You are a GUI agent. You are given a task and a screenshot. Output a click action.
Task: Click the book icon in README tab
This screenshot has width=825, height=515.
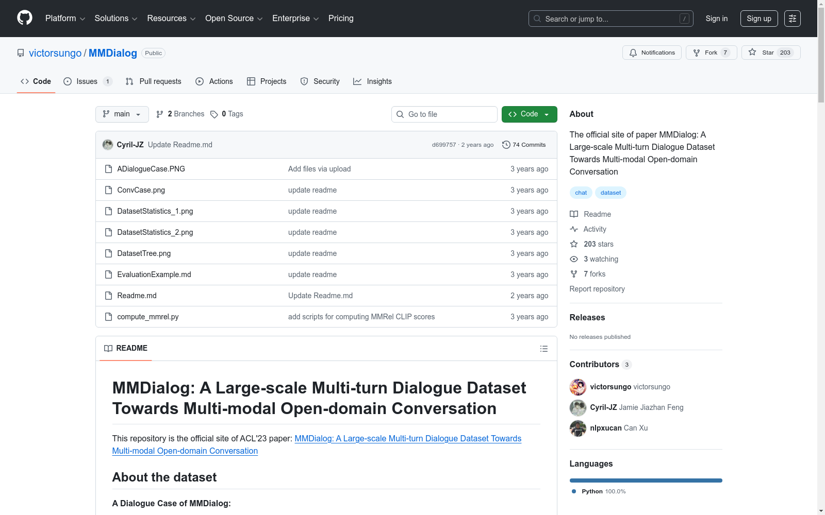(108, 349)
